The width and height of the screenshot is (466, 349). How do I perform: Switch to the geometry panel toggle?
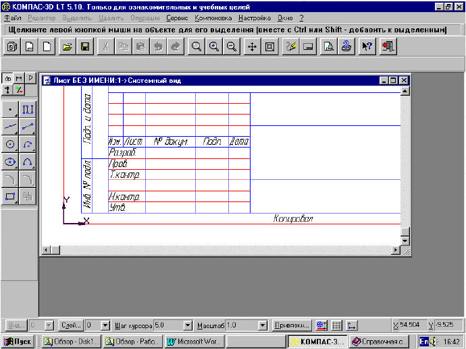(7, 78)
